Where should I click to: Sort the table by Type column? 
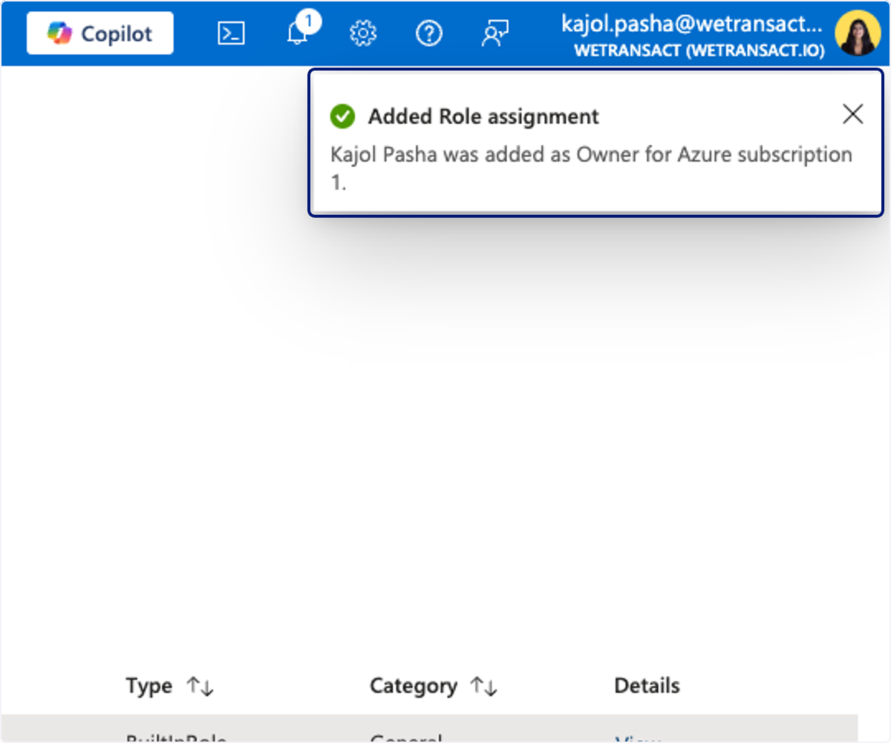[200, 686]
